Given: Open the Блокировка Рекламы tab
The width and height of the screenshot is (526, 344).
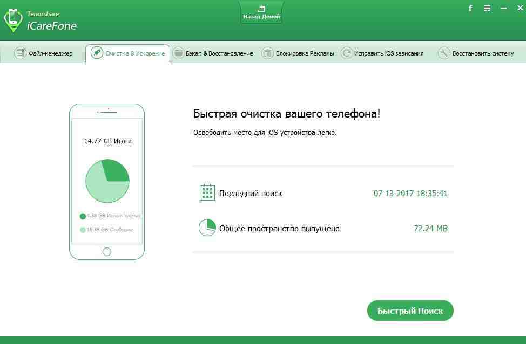Looking at the screenshot, I should pyautogui.click(x=298, y=53).
